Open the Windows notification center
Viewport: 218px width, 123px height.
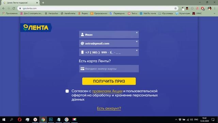213,120
